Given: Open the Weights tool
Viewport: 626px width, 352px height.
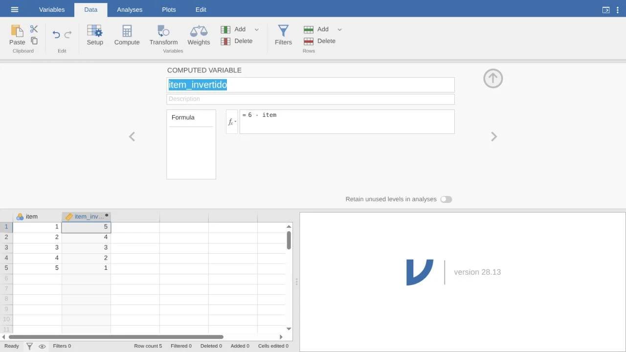Looking at the screenshot, I should point(199,35).
